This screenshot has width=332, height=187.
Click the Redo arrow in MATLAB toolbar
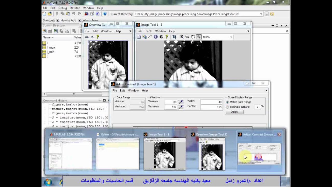pos(79,14)
